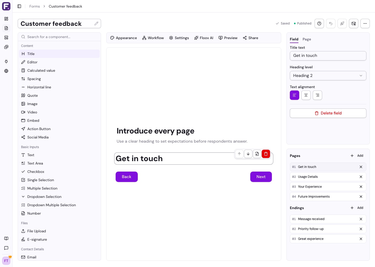Open the three-dot more options menu
The width and height of the screenshot is (375, 267).
pyautogui.click(x=365, y=23)
